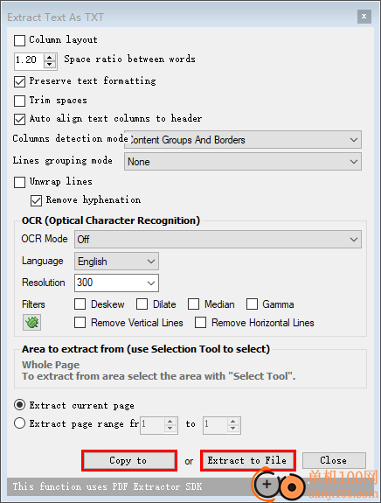381x503 pixels.
Task: Select Extract current page radio button
Action: pyautogui.click(x=19, y=405)
